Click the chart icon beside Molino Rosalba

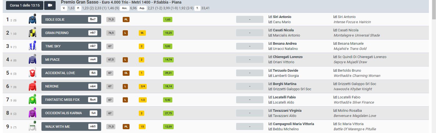tap(335, 110)
